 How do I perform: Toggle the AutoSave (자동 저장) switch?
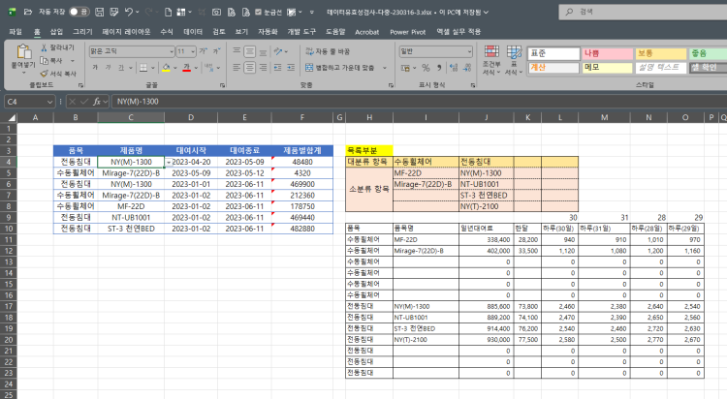tap(79, 11)
